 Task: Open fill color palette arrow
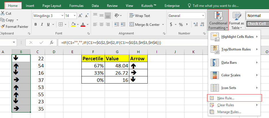(x=78, y=25)
